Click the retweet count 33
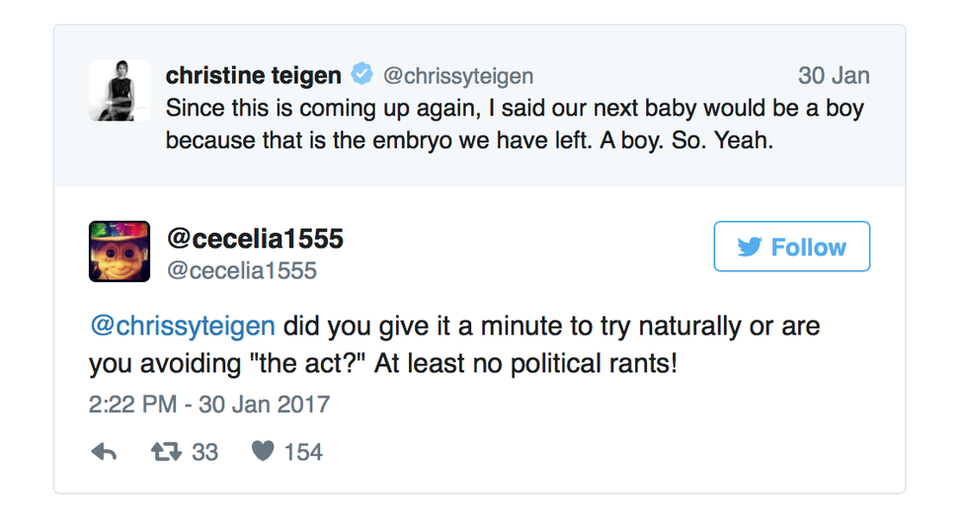The height and width of the screenshot is (525, 968). tap(204, 452)
